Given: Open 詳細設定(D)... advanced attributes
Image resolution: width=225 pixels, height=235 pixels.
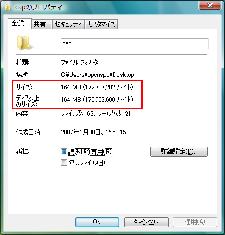Looking at the screenshot, I should (x=179, y=151).
